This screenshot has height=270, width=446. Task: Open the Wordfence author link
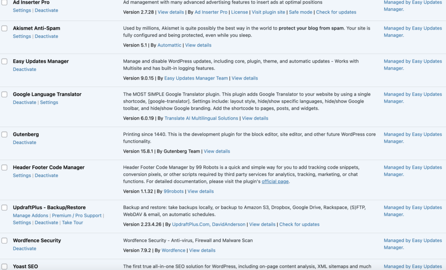(173, 250)
